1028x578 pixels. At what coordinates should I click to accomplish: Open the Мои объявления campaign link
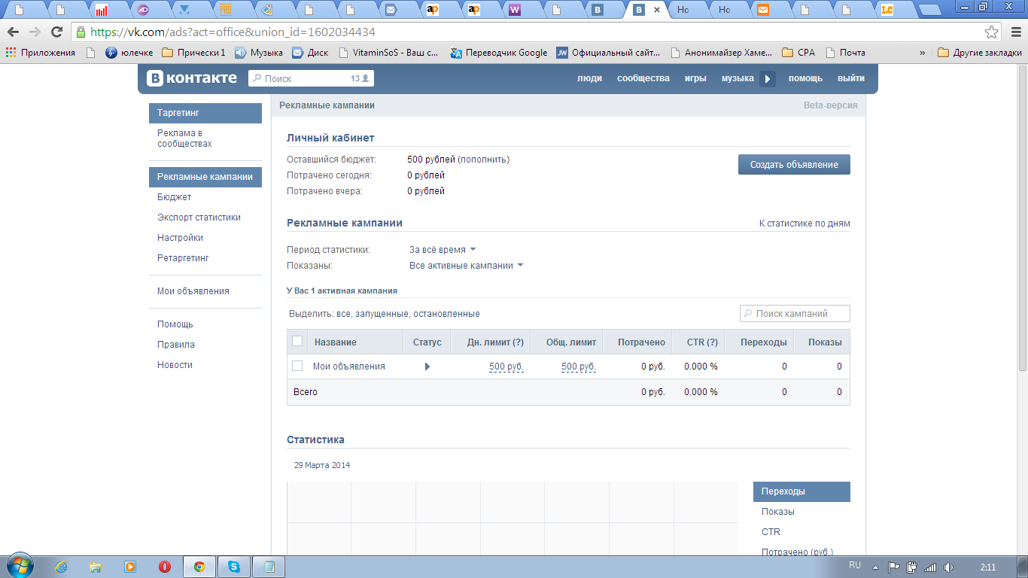349,367
